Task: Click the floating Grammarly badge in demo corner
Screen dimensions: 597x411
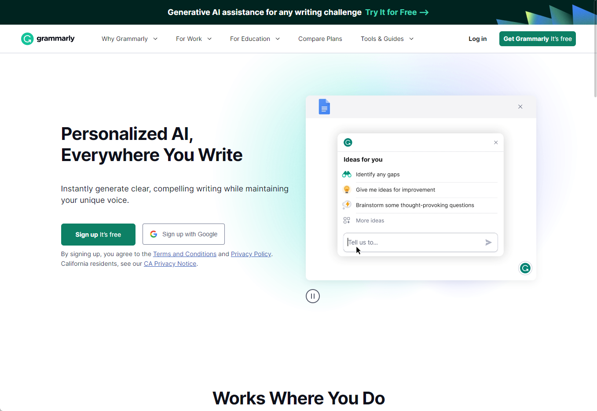Action: pos(525,268)
